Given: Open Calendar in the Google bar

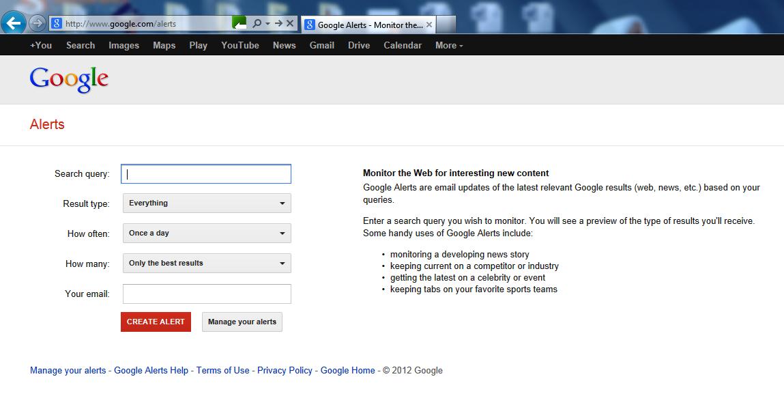Looking at the screenshot, I should (x=403, y=45).
